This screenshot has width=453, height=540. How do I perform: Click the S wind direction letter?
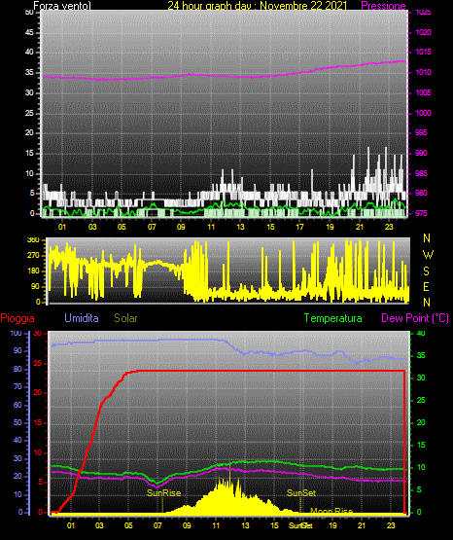pyautogui.click(x=426, y=271)
